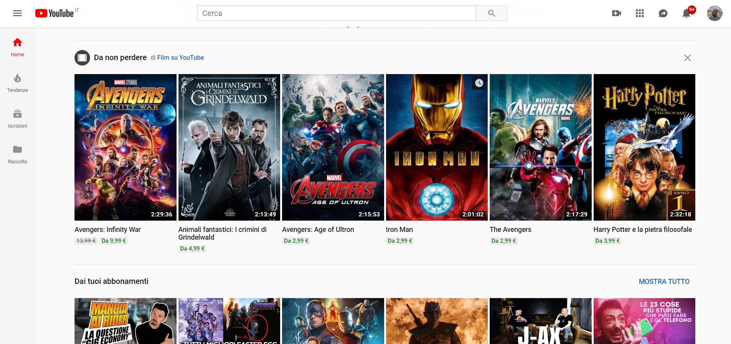Open Le 23 cose più stupide thumbnail
This screenshot has width=731, height=344.
pyautogui.click(x=644, y=321)
